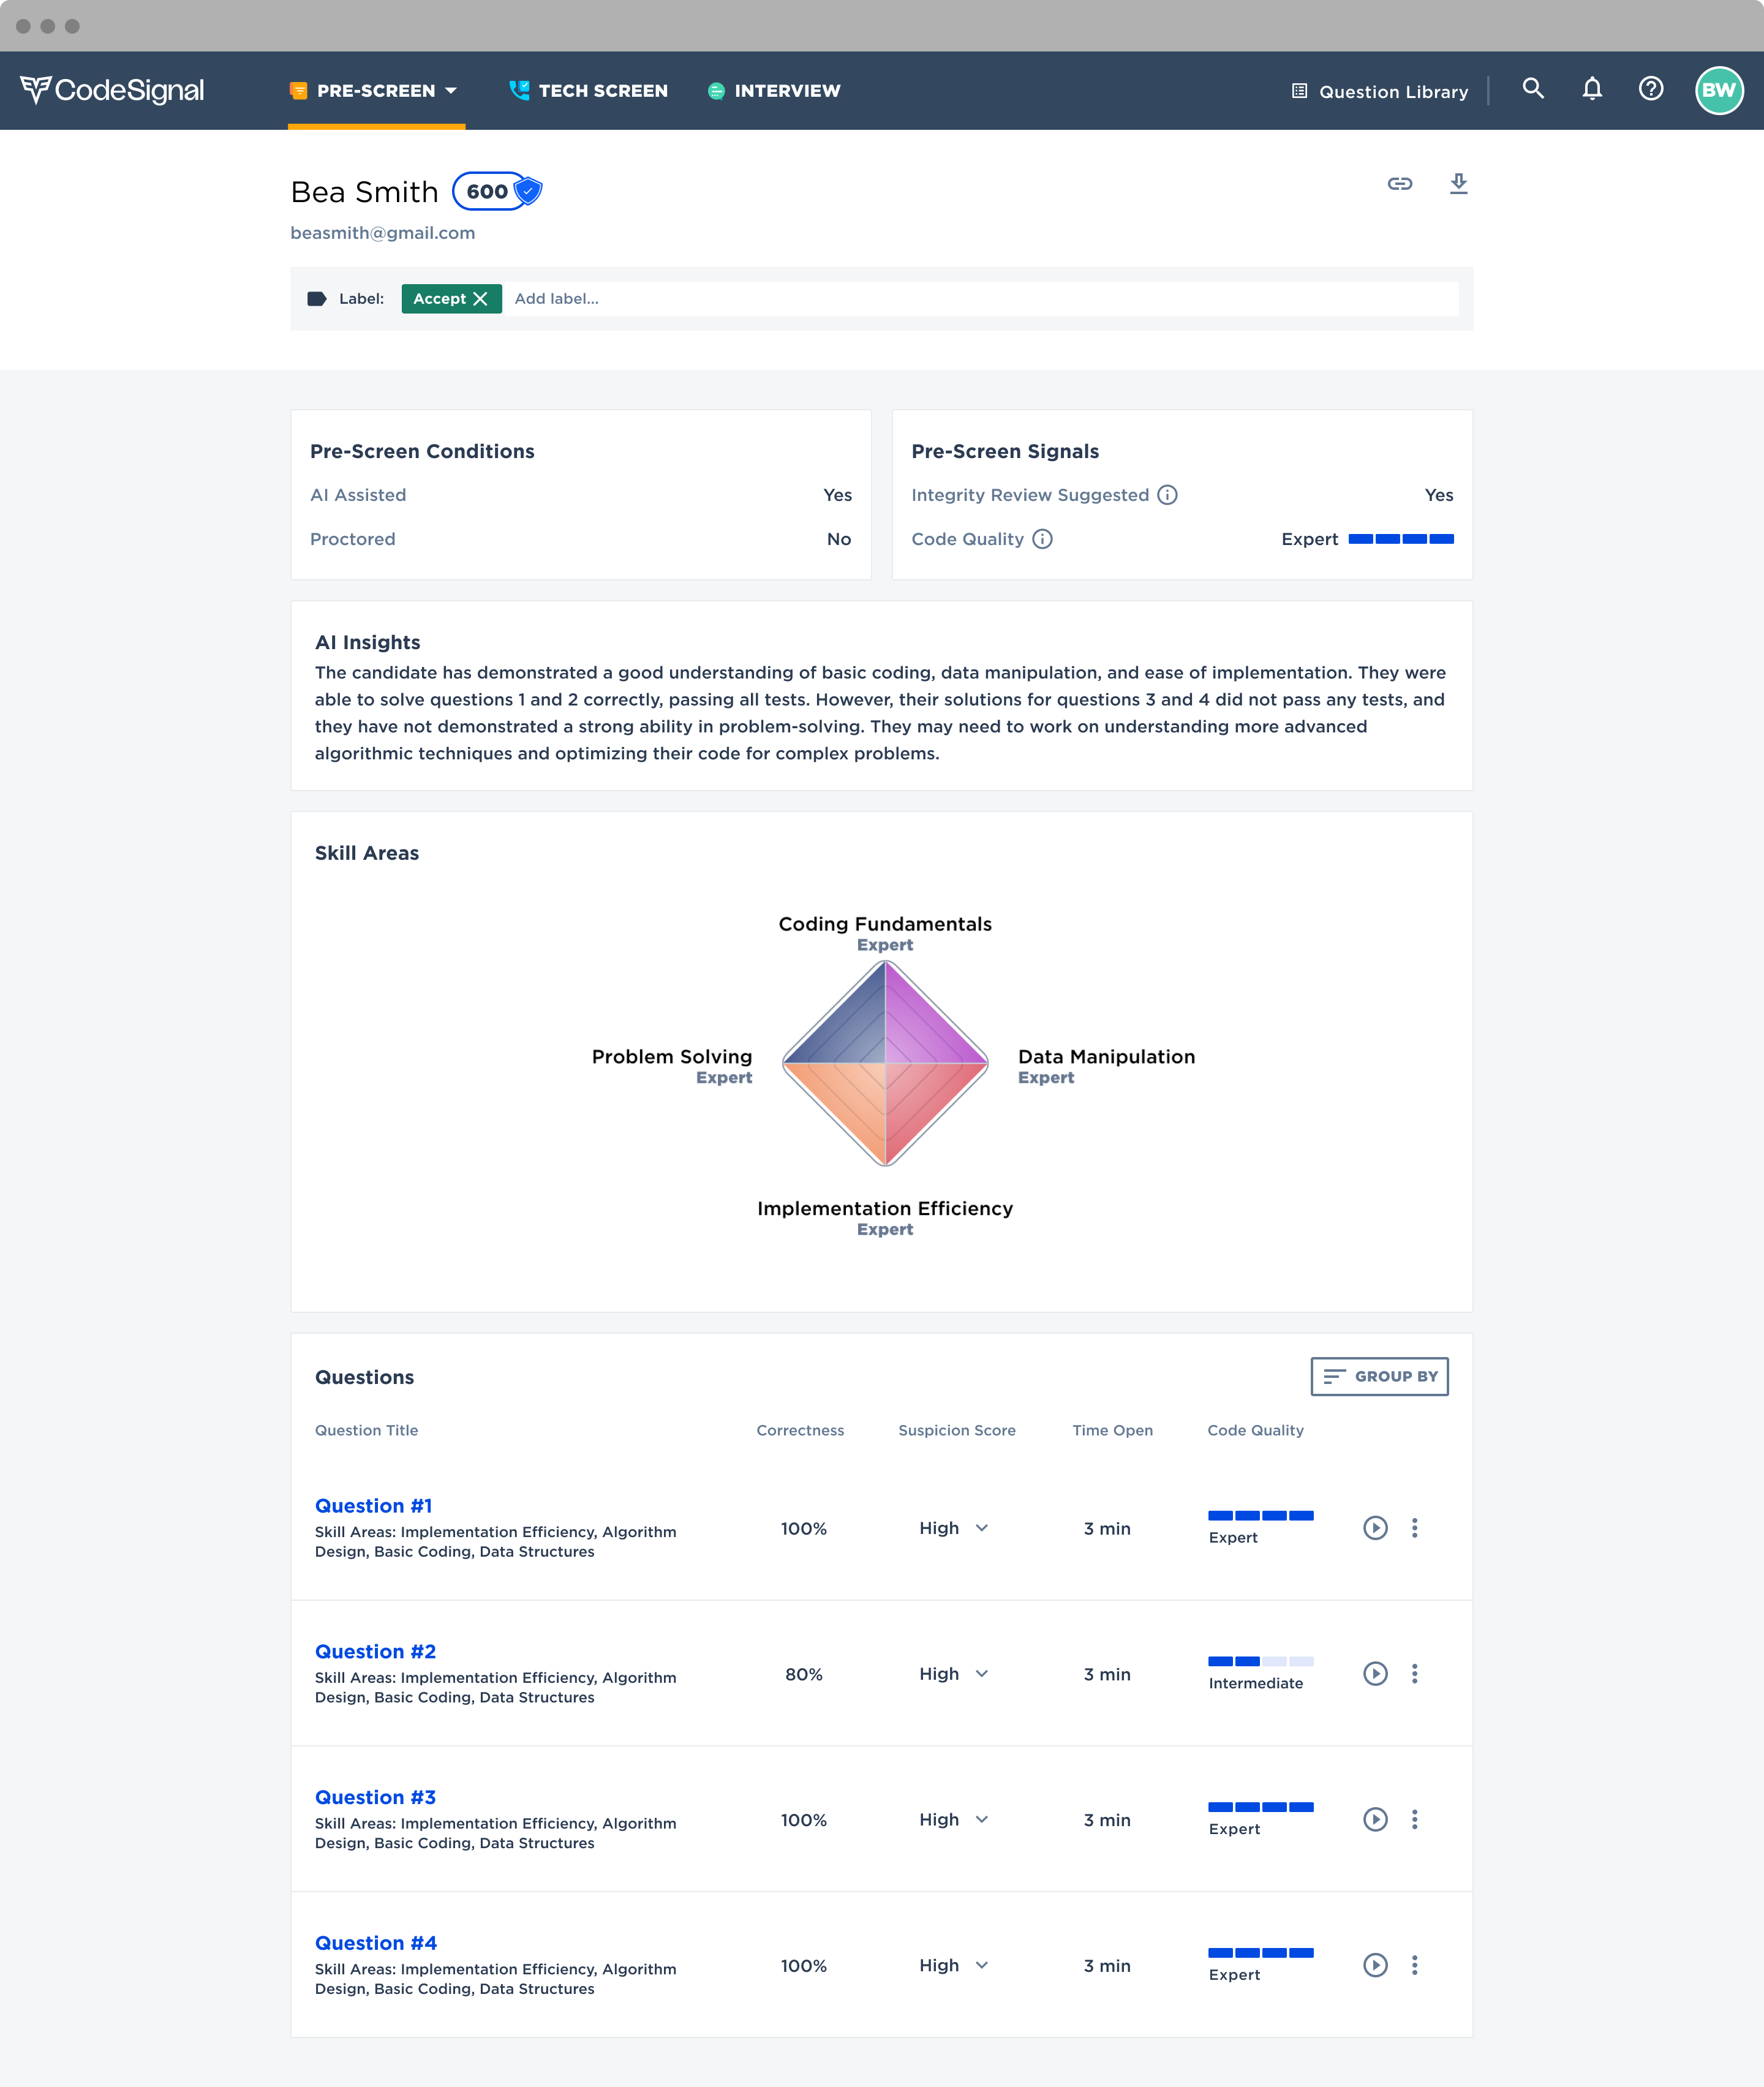Screen dimensions: 1764x2087
Task: Show Integrity Review Suggested info tooltip
Action: click(1167, 495)
